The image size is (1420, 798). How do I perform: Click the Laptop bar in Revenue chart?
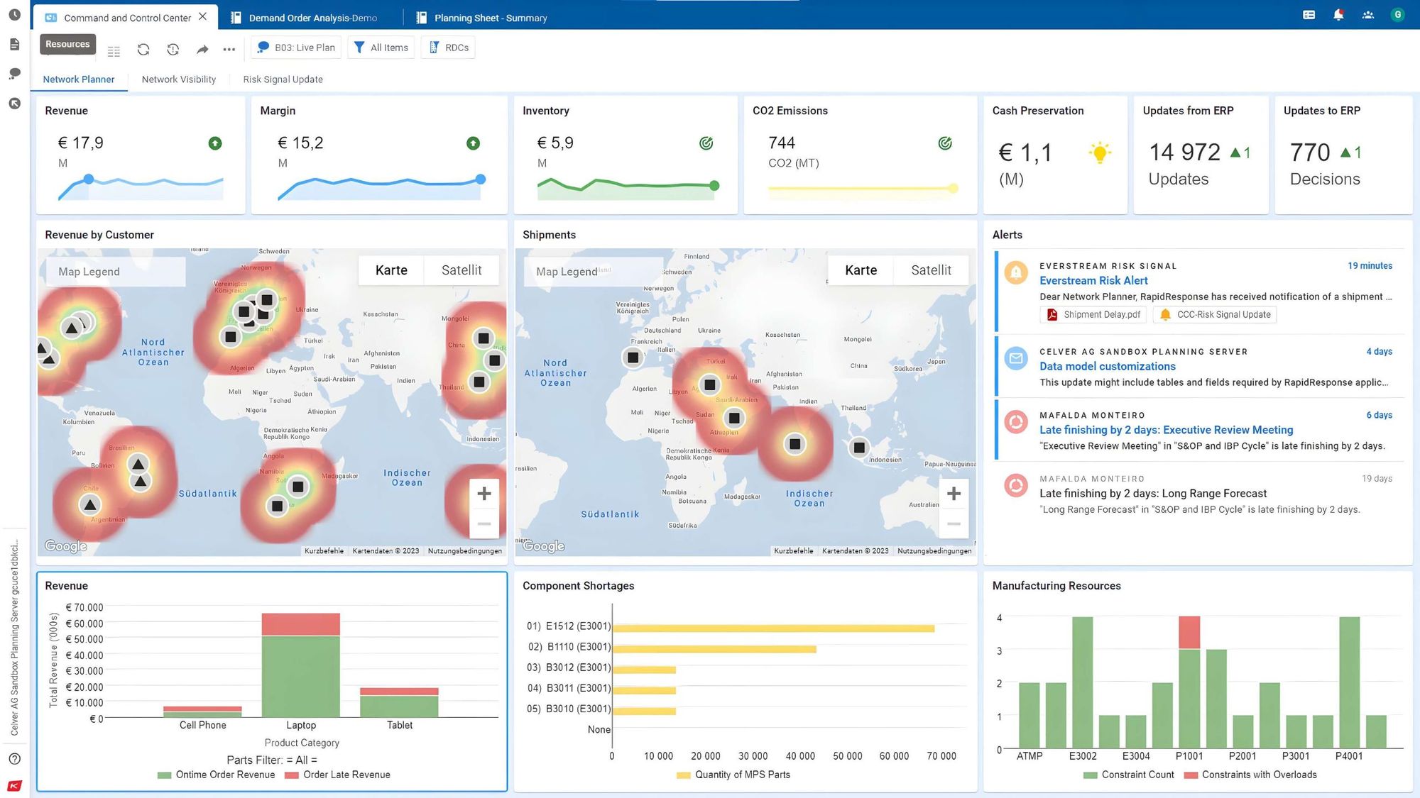tap(300, 674)
